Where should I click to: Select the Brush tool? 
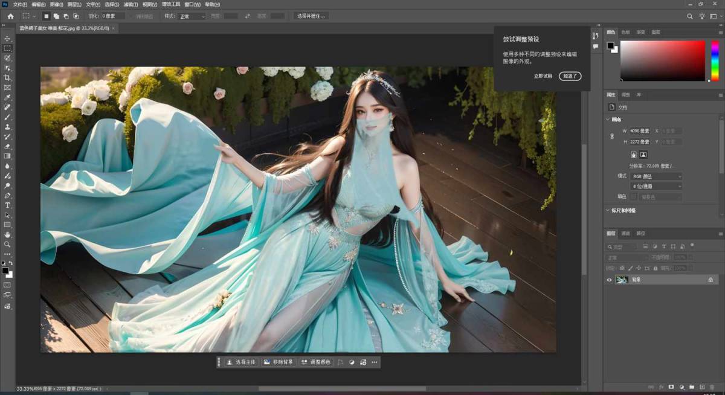7,117
